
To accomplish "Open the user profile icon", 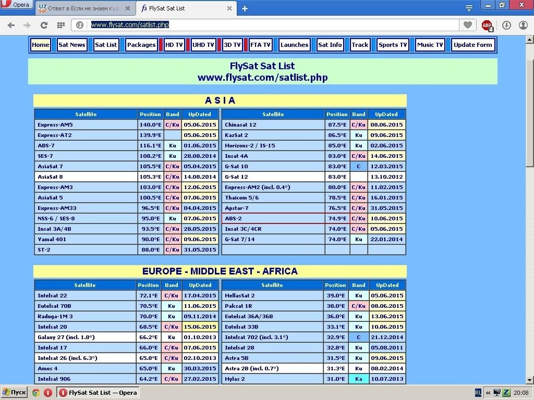I will [x=523, y=25].
